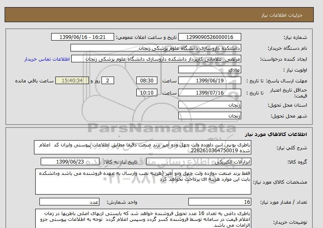Click price validity time 10:10
323x228 pixels.
(x=147, y=92)
